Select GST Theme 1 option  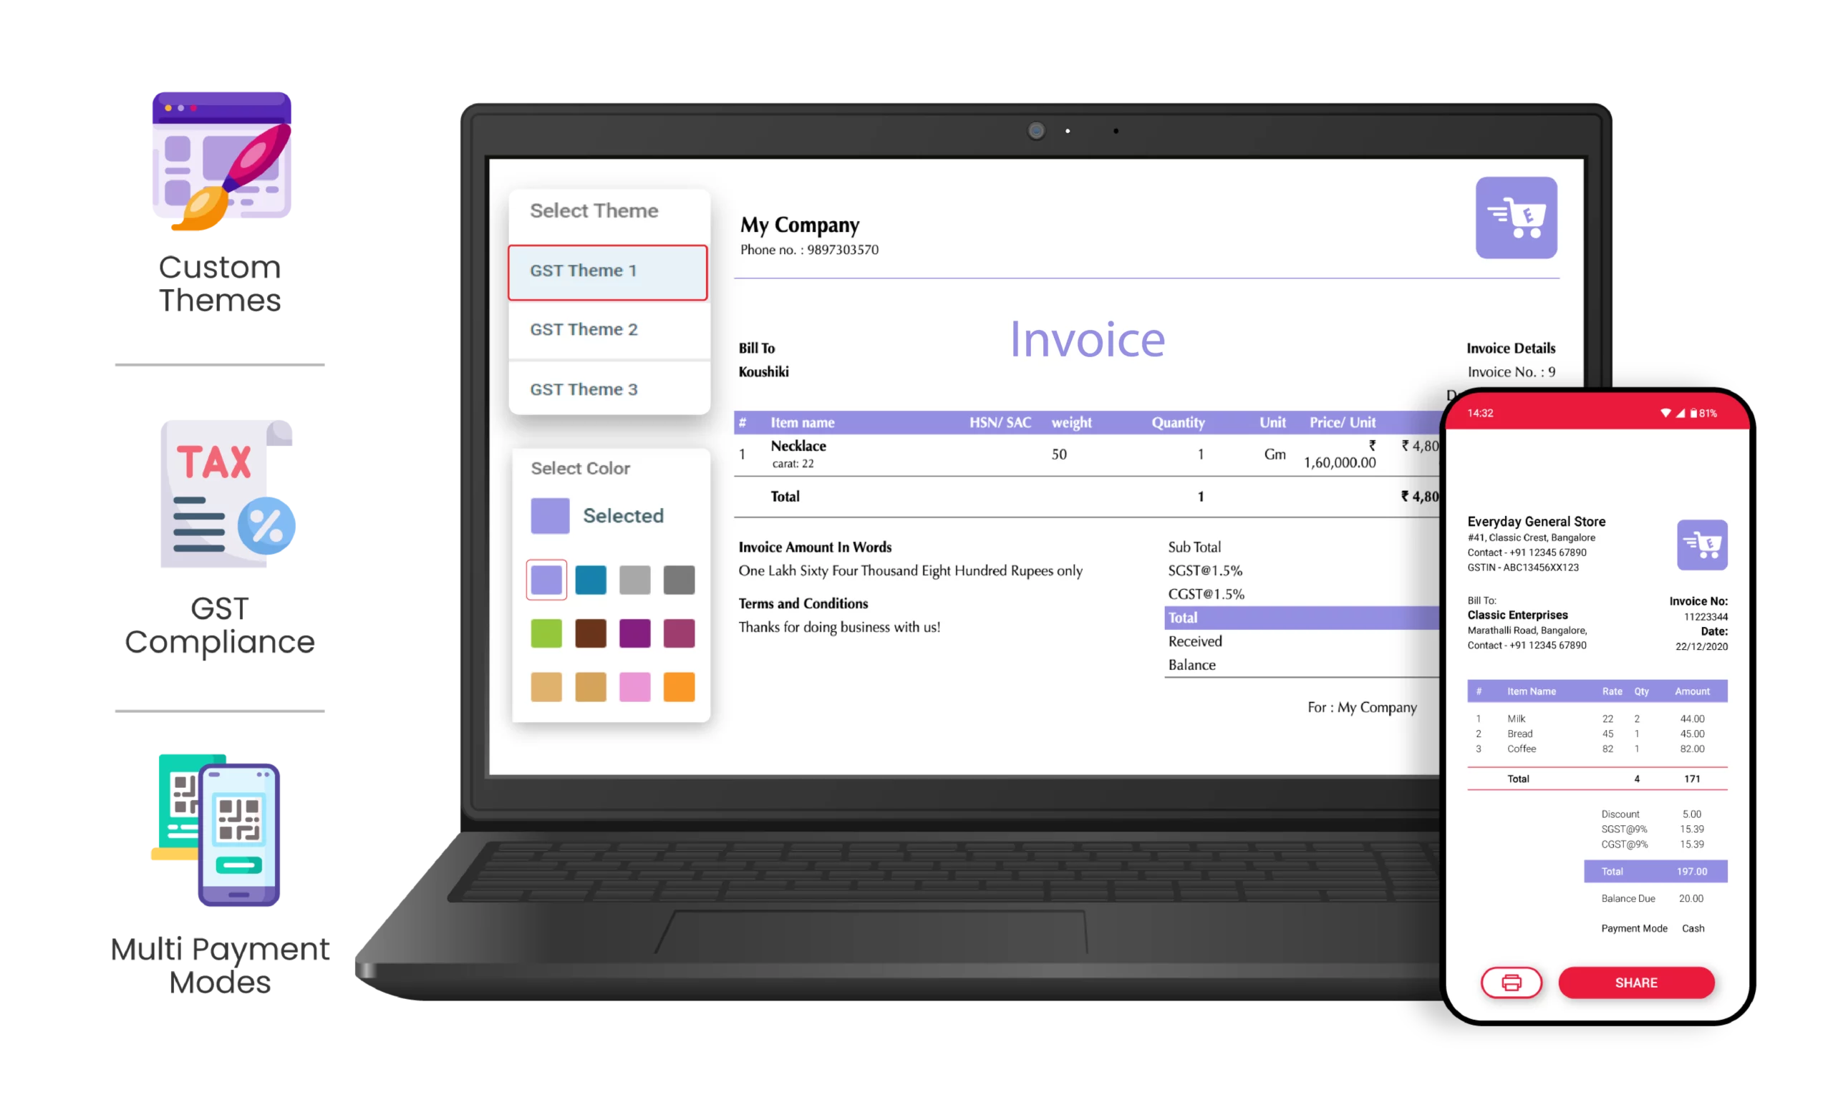607,270
